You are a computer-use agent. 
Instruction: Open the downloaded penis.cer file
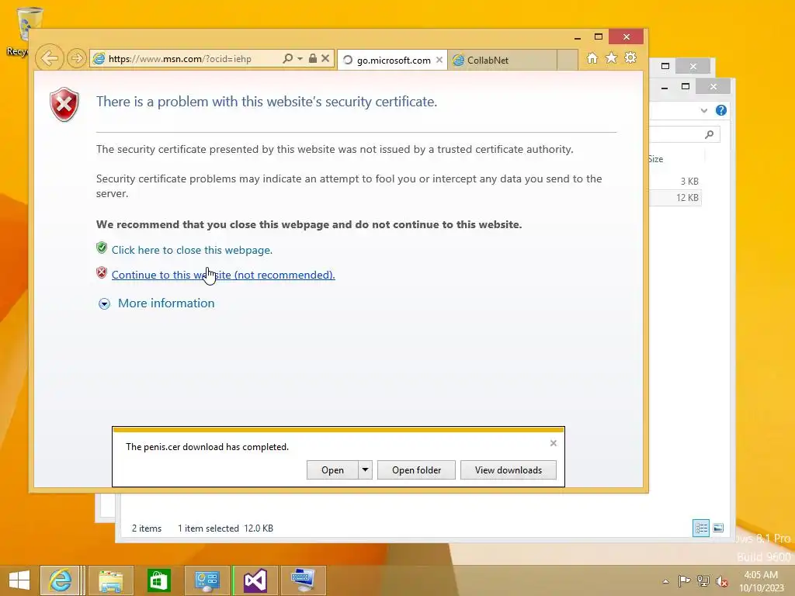[332, 470]
